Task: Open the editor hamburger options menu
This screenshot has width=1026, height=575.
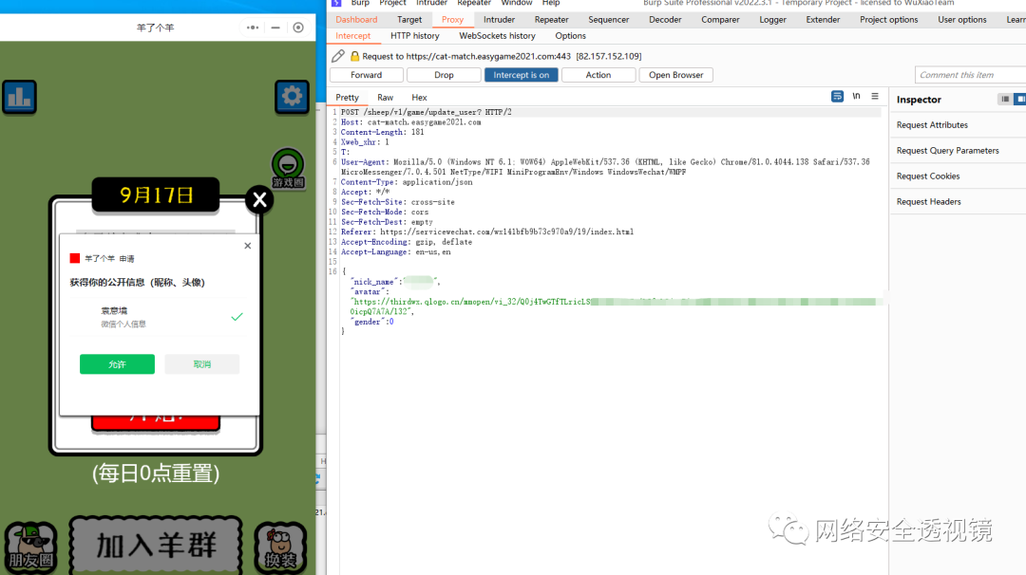Action: point(875,96)
